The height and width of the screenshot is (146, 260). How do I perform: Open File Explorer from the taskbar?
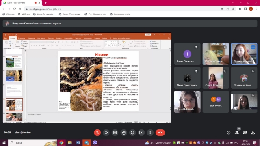[x=70, y=142]
